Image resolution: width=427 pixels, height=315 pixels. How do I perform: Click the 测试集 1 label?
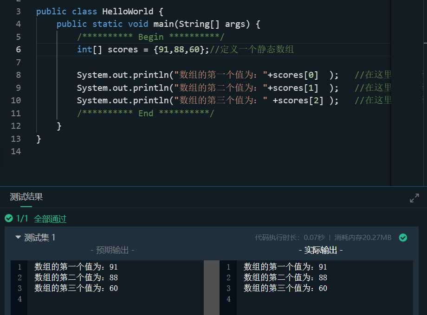point(39,238)
